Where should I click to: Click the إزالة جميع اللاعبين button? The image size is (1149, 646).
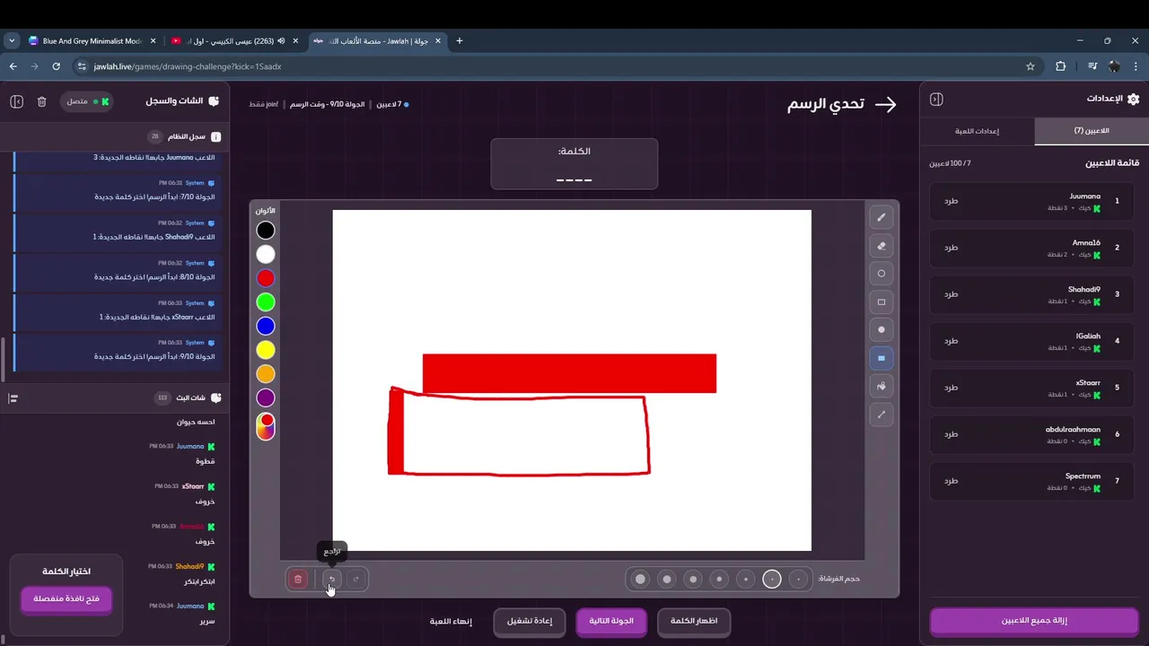[x=1034, y=621]
